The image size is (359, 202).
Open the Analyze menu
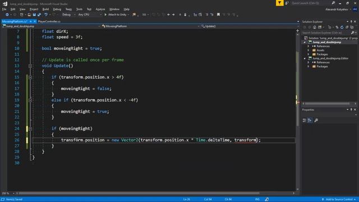pos(100,9)
